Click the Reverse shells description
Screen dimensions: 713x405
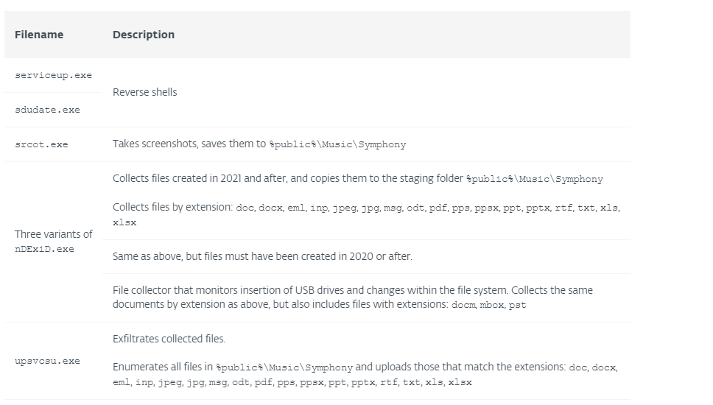144,92
